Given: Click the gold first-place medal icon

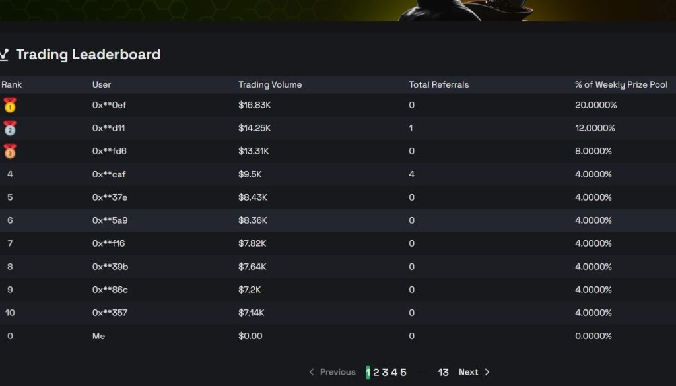Looking at the screenshot, I should 9,105.
